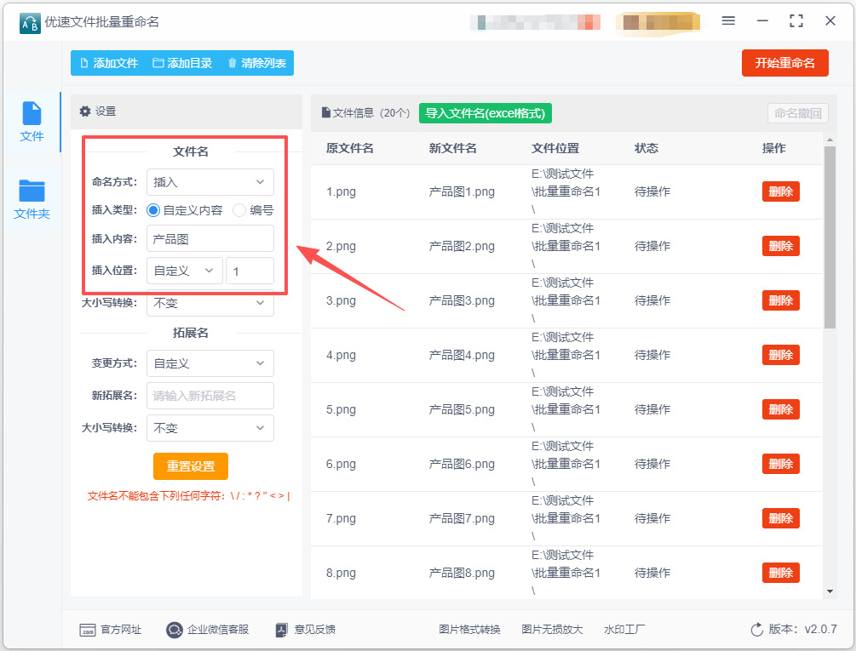Click the version refresh icon
Screen dimensions: 856x651
pyautogui.click(x=756, y=630)
